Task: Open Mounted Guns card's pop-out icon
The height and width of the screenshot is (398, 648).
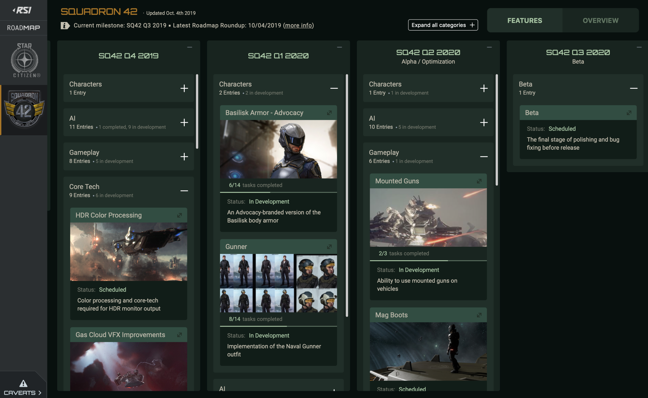Action: (479, 181)
